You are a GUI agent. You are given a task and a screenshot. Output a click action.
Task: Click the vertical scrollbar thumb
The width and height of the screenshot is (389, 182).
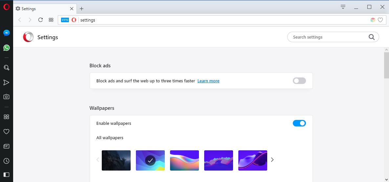pos(386,65)
